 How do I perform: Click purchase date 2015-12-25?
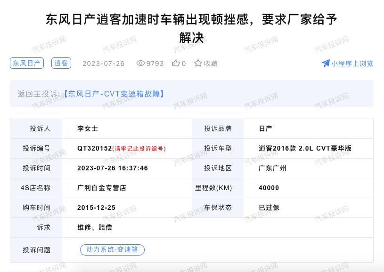click(x=97, y=208)
